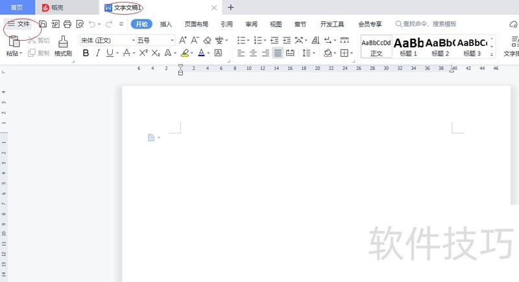Open the 审阅 tab

point(251,24)
